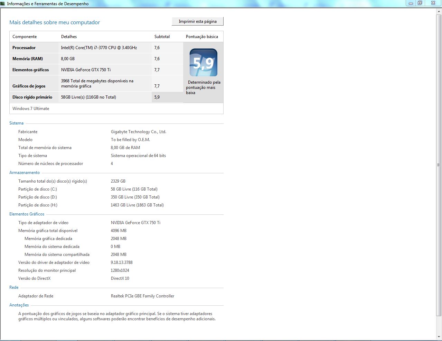
Task: Click the 58GB Livre(s) disk detail
Action: tap(88, 97)
